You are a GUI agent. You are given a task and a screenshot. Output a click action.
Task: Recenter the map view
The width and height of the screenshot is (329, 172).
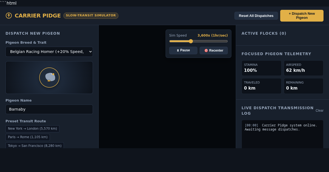214,51
